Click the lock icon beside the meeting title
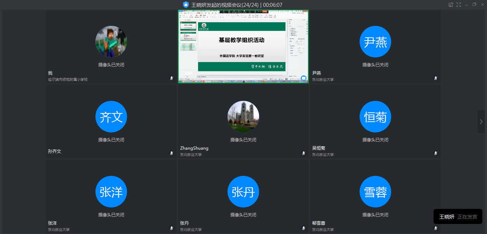487x234 pixels. click(186, 5)
